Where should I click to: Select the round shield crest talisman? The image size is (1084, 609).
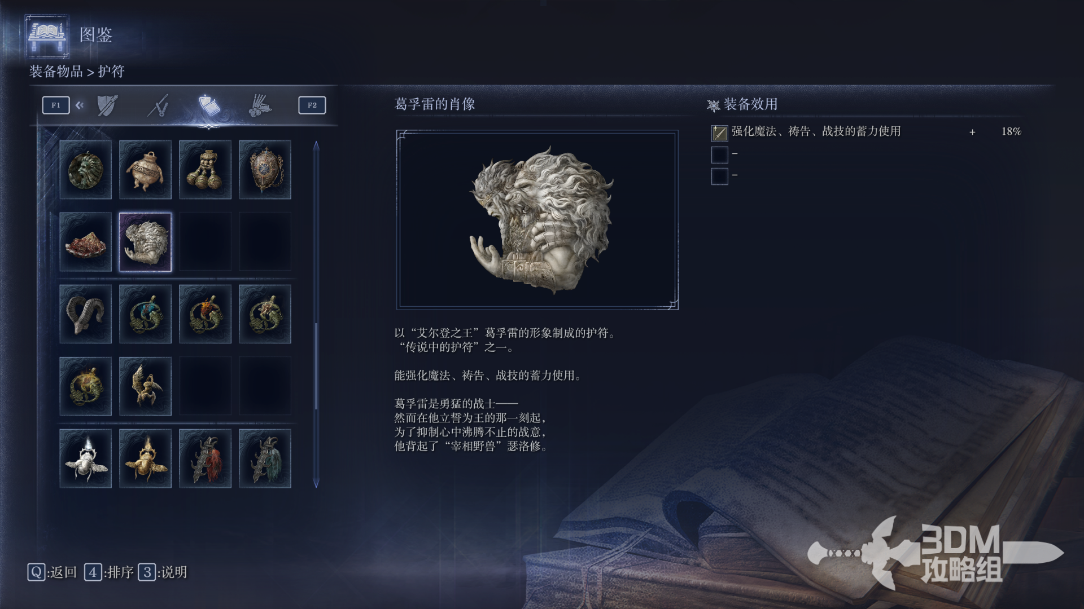point(265,170)
